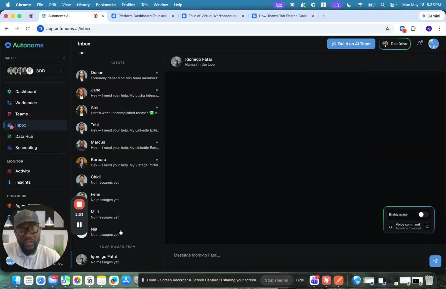446x289 pixels.
Task: Open macOS Control Center
Action: (x=393, y=5)
